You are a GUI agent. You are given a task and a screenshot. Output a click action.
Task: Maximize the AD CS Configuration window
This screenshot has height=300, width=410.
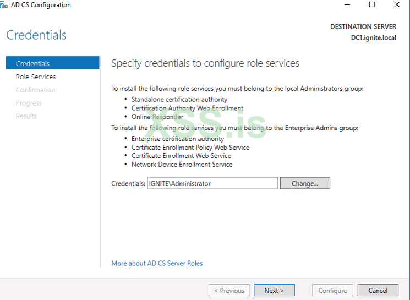pos(371,5)
